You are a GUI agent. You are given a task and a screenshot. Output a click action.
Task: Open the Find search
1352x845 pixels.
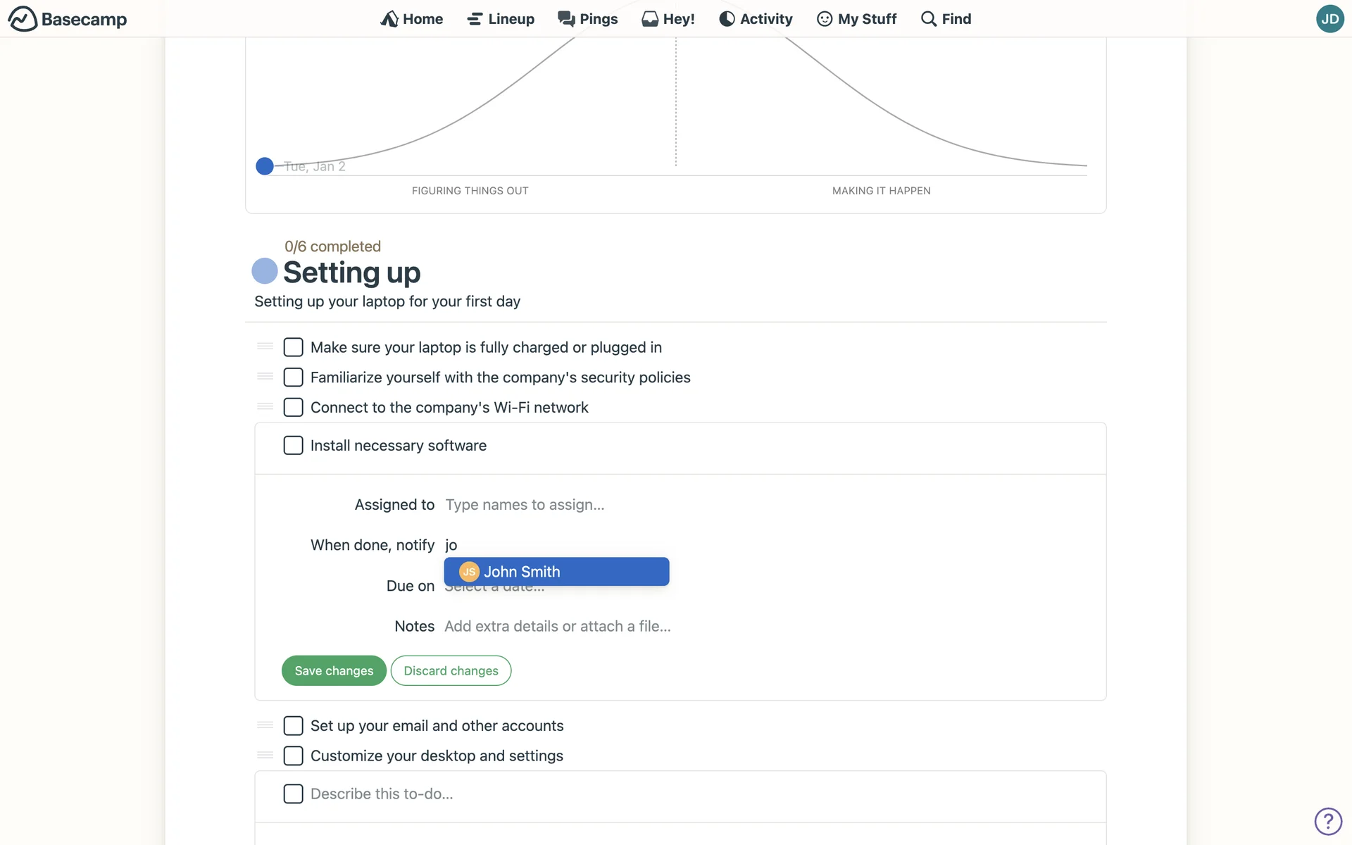click(x=946, y=19)
